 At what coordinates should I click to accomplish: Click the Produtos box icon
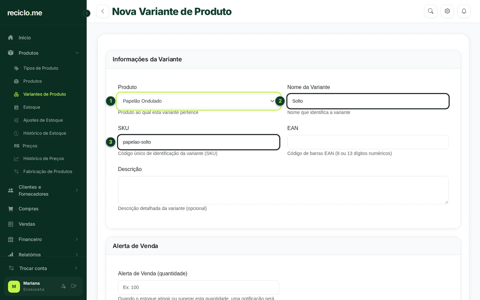[x=11, y=53]
